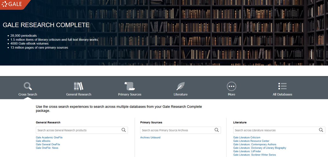Open Gale Literature: Scribner Writer Series link
The width and height of the screenshot is (328, 157).
pos(254,155)
